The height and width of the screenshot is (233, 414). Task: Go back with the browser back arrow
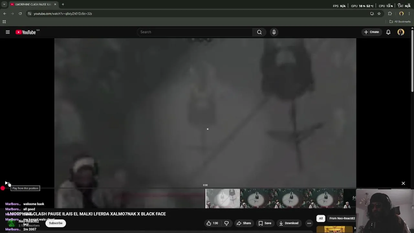(5, 14)
